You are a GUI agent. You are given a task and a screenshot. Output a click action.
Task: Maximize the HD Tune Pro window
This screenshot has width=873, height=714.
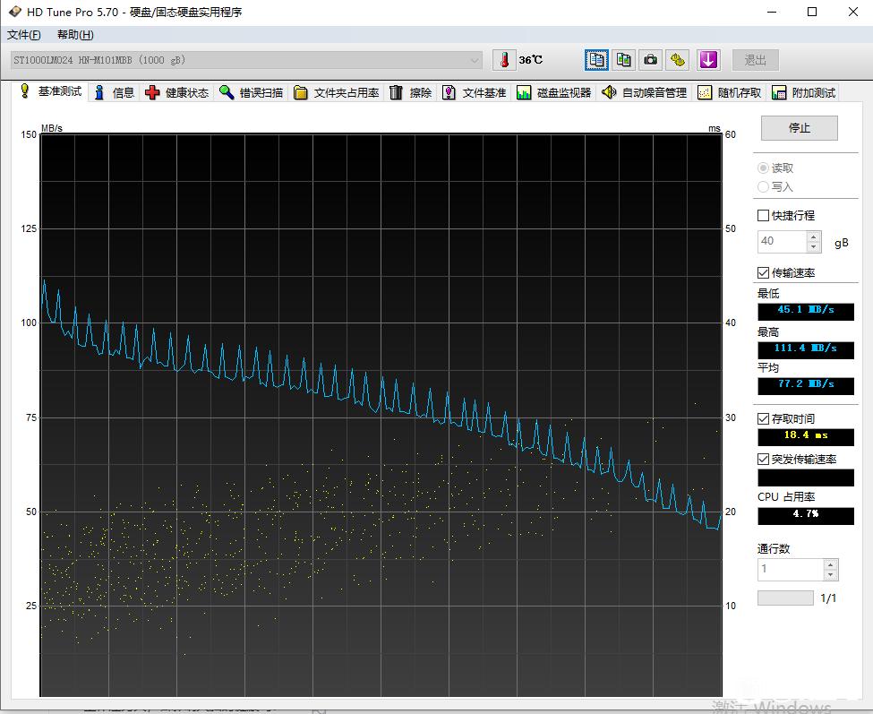[812, 12]
